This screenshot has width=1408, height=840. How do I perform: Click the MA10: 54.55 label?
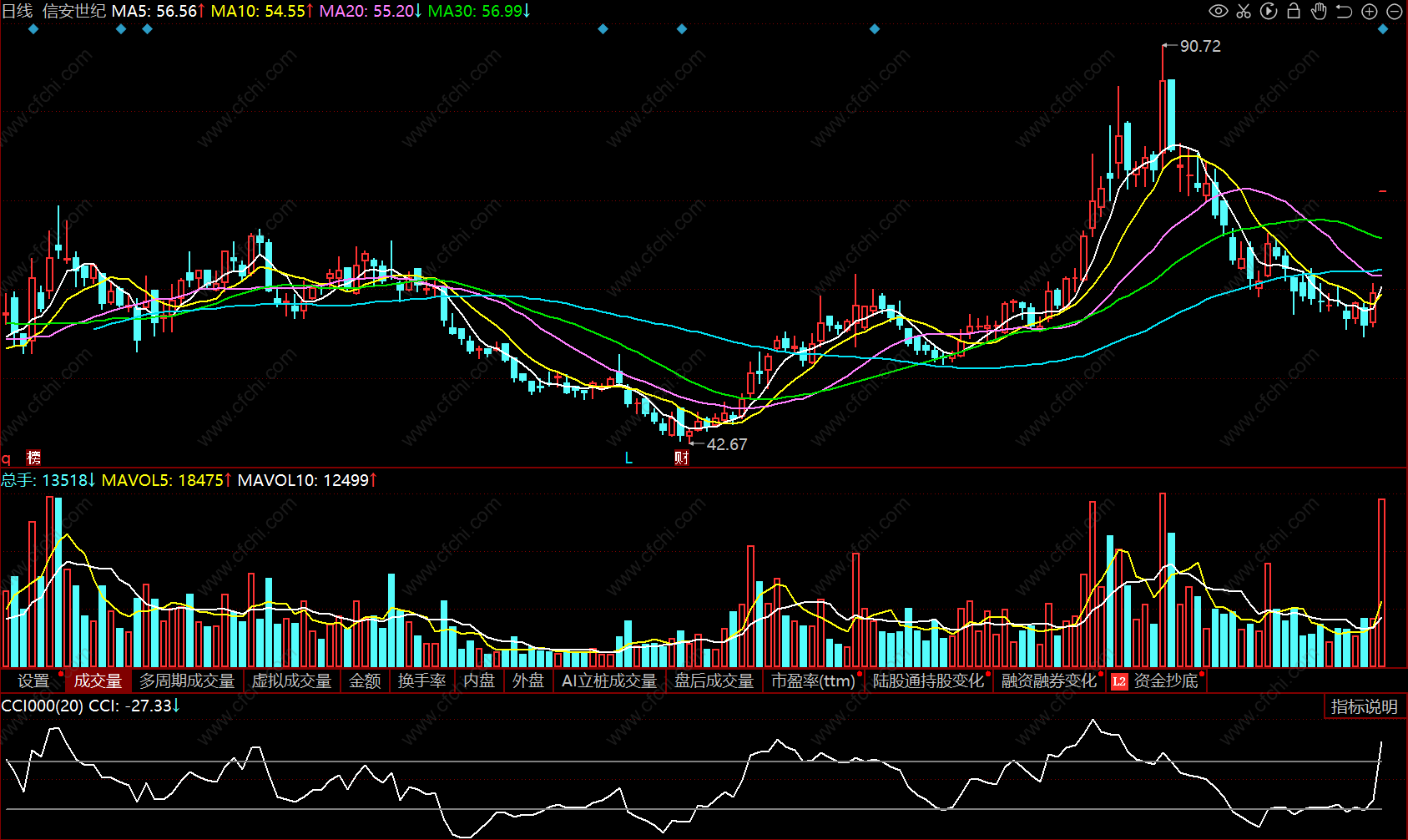tap(258, 11)
